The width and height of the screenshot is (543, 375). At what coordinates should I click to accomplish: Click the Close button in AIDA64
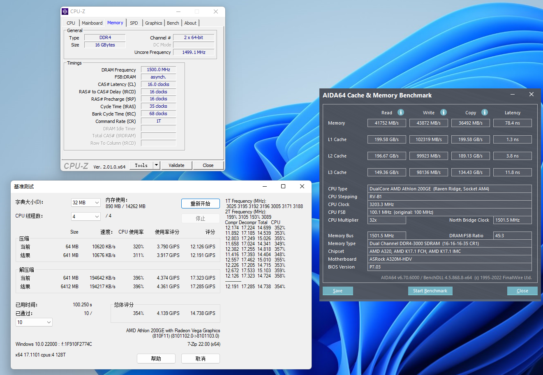tap(522, 291)
